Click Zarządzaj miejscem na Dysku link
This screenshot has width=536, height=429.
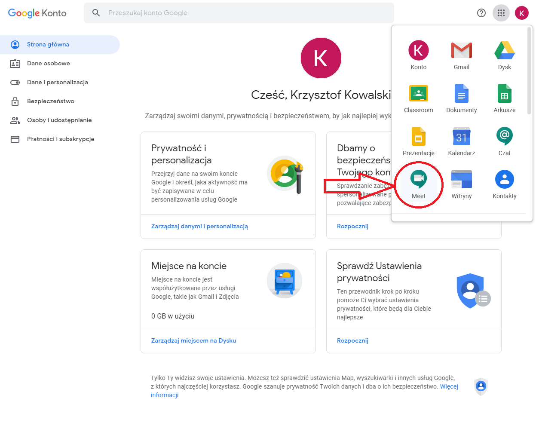[193, 340]
